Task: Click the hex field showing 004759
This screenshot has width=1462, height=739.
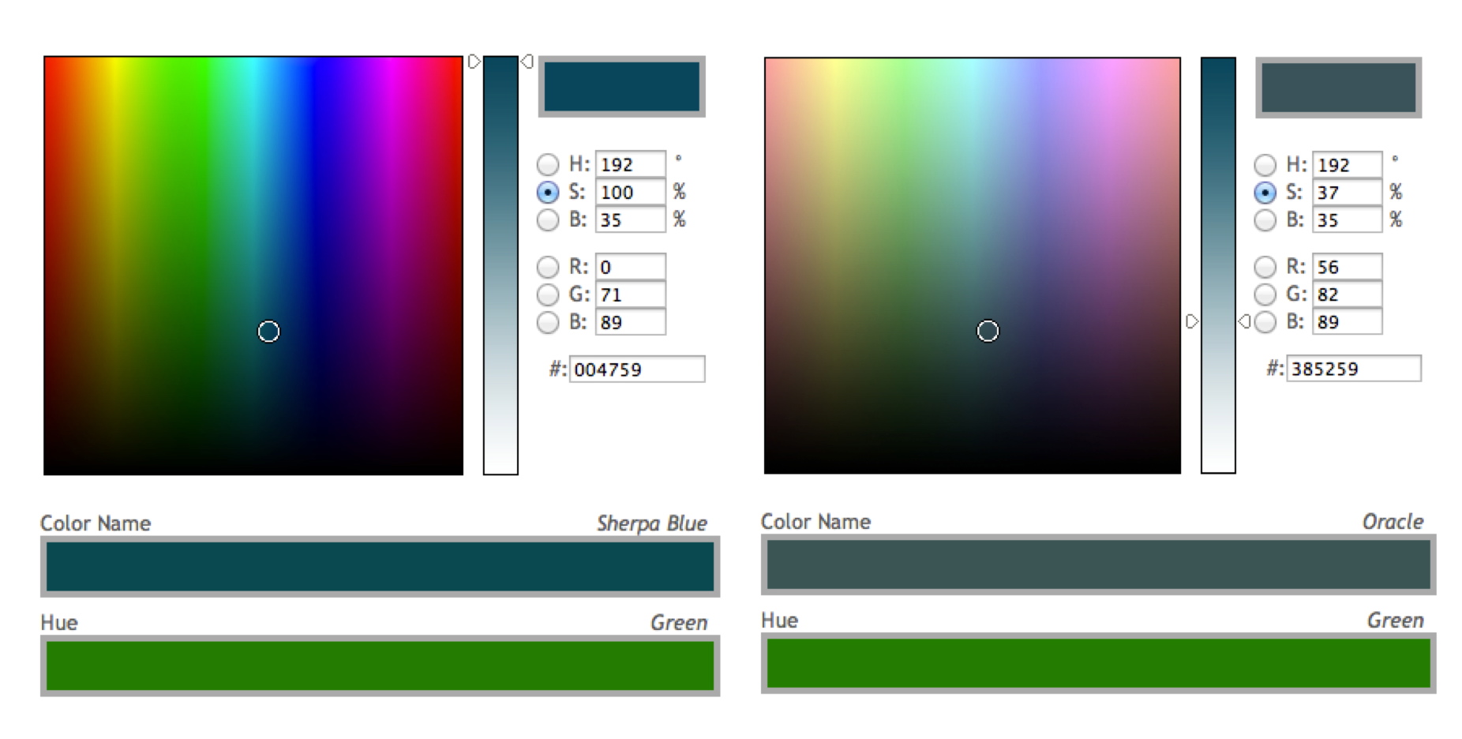Action: 636,369
